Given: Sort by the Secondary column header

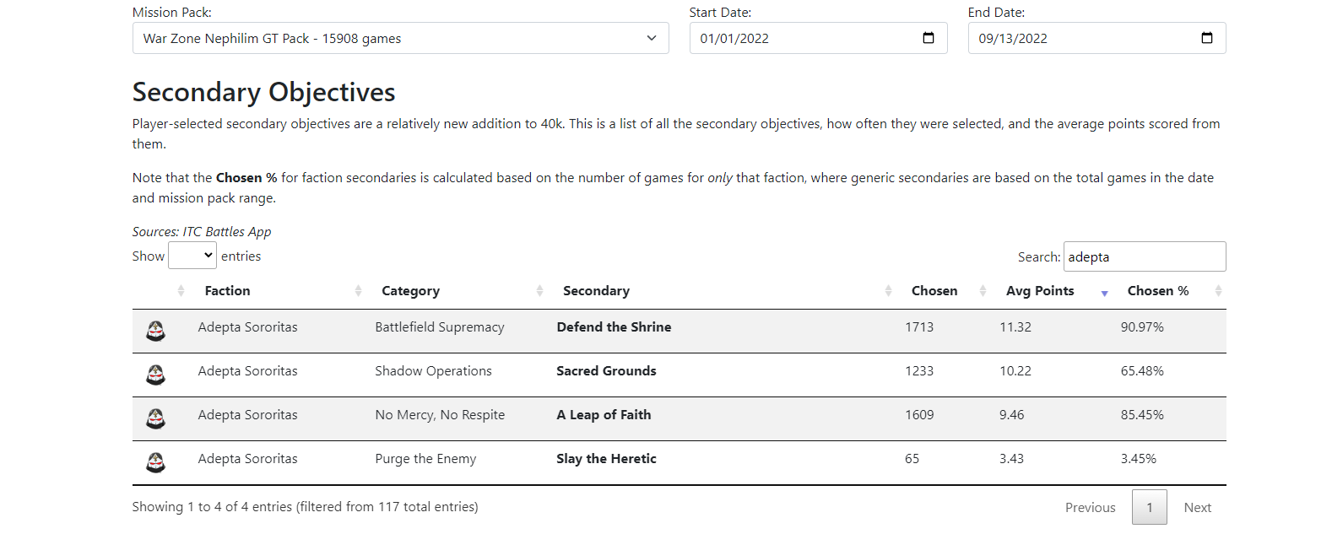Looking at the screenshot, I should pos(596,291).
